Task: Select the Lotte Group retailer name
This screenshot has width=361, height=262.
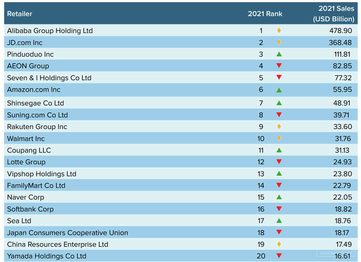Action: coord(26,162)
